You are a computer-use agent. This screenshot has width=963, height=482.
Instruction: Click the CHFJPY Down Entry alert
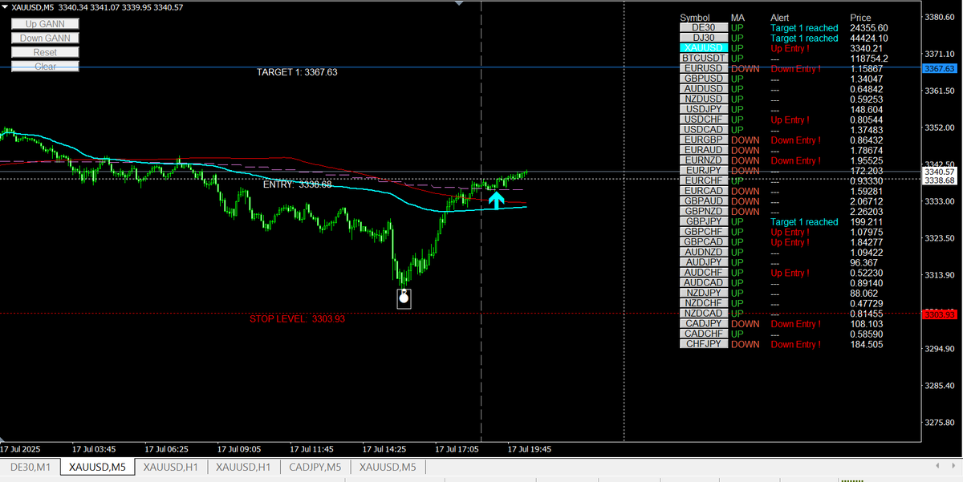pos(796,344)
